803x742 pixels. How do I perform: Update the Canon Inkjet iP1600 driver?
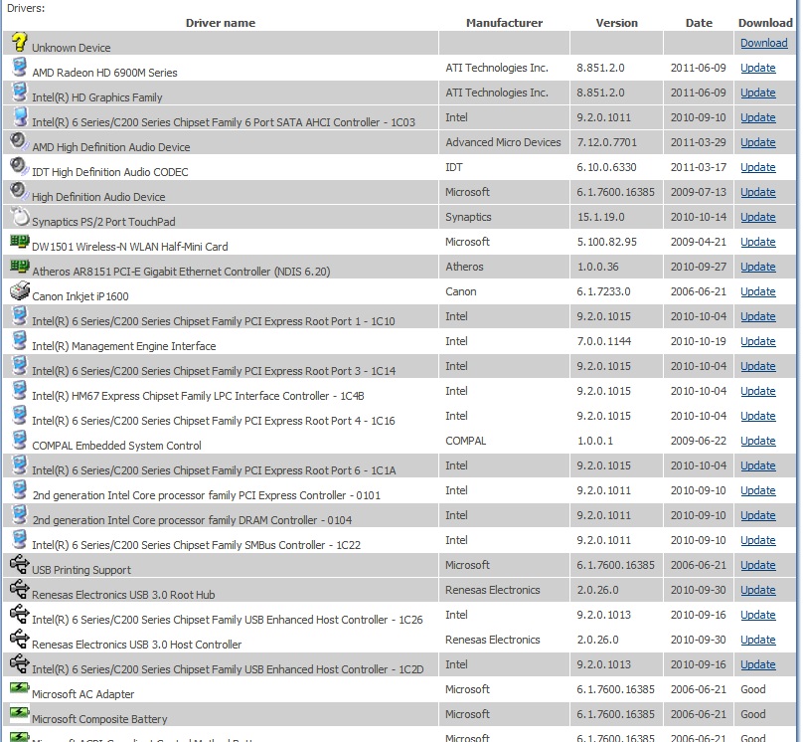(758, 291)
